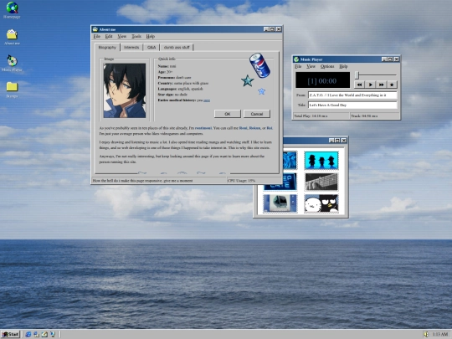
Task: Open File menu in About me window
Action: click(96, 36)
